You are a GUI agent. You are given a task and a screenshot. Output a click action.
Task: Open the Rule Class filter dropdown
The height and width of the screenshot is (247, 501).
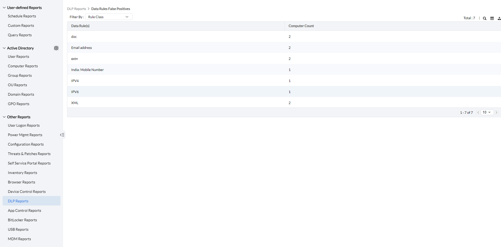(x=109, y=17)
